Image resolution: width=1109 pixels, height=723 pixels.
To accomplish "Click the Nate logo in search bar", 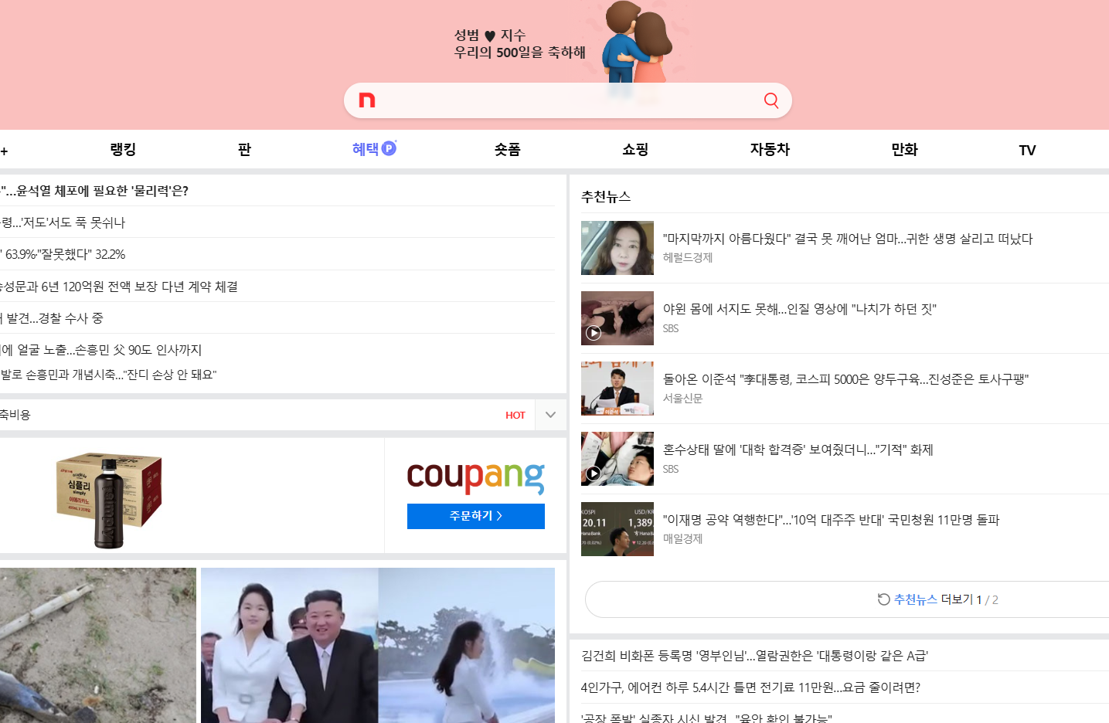I will click(x=367, y=100).
